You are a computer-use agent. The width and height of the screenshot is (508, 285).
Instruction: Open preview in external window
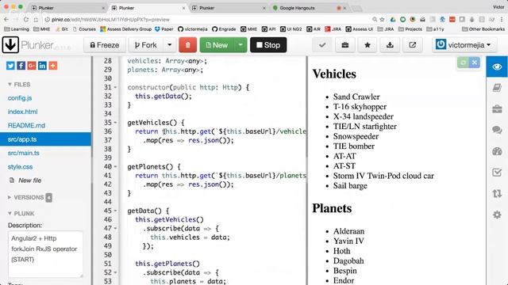(x=413, y=45)
